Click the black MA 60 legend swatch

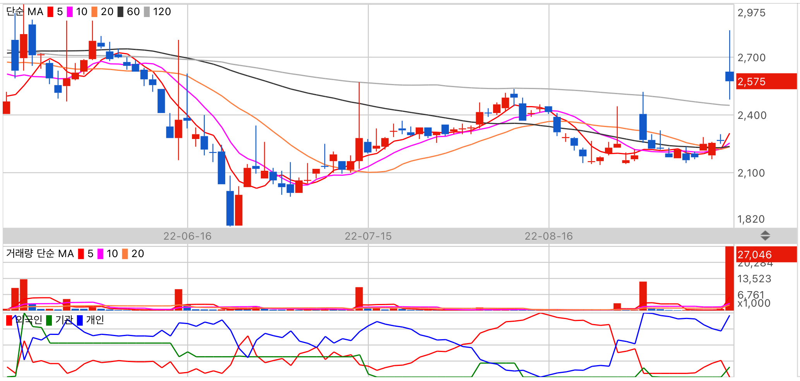pos(120,12)
